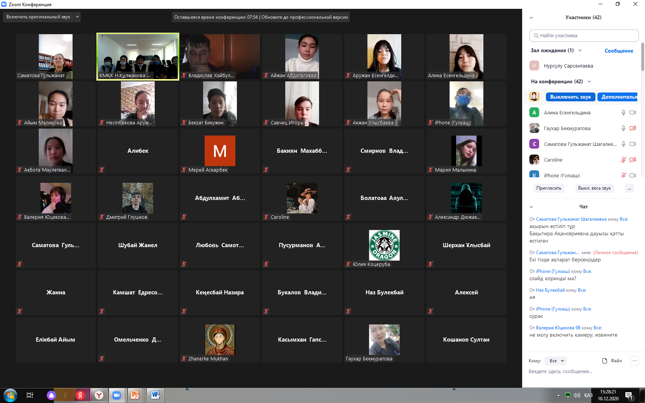Collapse the Участники panel chevron
Image resolution: width=645 pixels, height=403 pixels.
[x=531, y=18]
